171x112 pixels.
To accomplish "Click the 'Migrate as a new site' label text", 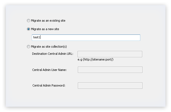I will pos(45,29).
